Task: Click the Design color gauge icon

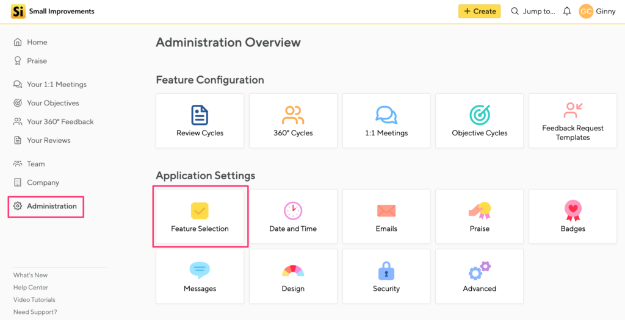Action: pos(293,271)
